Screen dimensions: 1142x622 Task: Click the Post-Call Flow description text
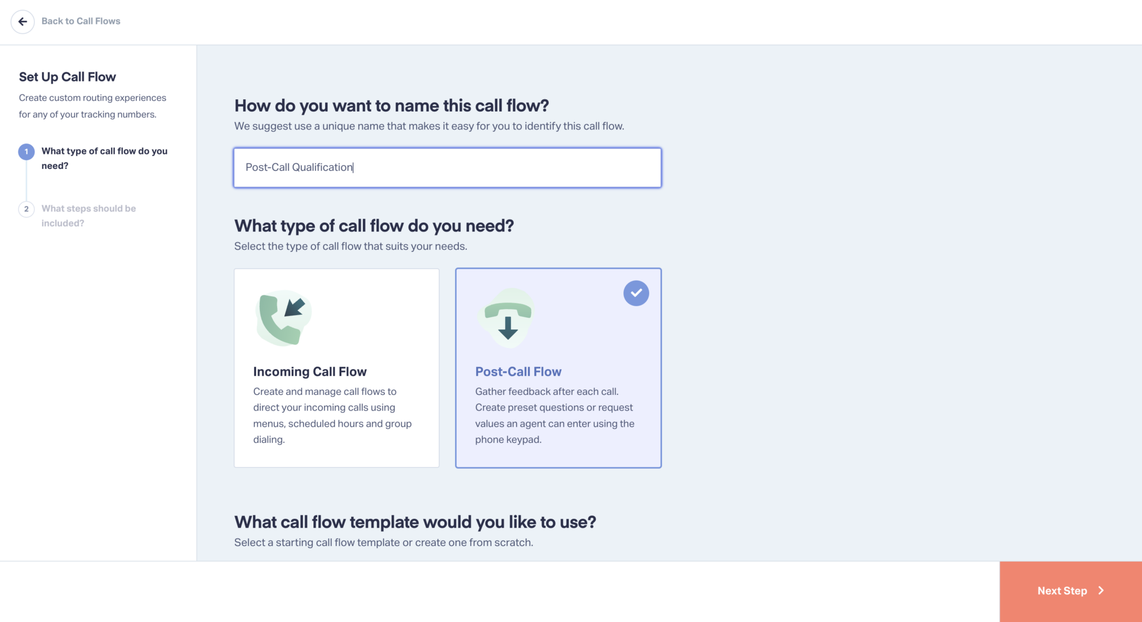(x=555, y=416)
